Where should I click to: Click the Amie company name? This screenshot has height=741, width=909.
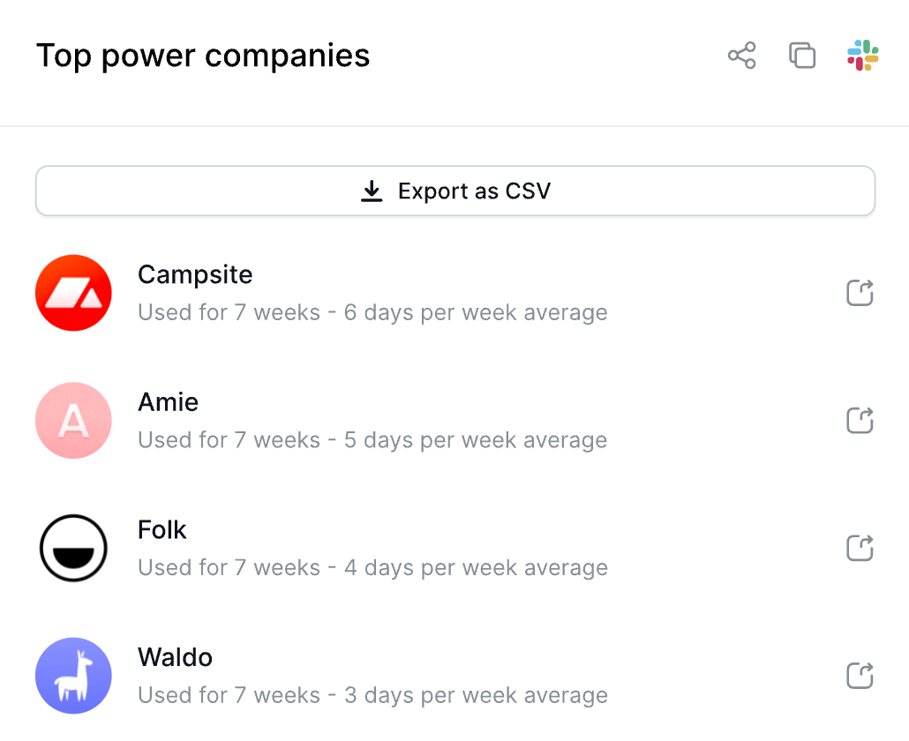(168, 401)
